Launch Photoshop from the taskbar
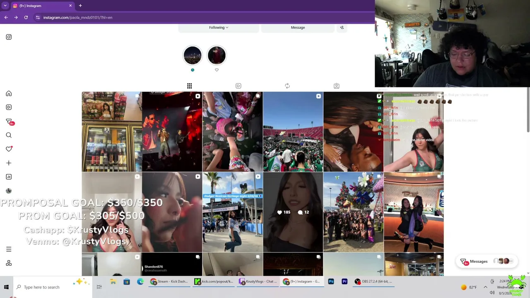 click(x=331, y=282)
